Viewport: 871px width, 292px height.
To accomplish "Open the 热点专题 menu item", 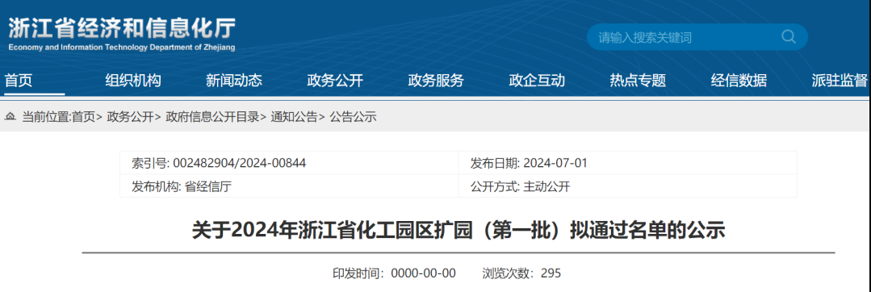I will coord(638,81).
